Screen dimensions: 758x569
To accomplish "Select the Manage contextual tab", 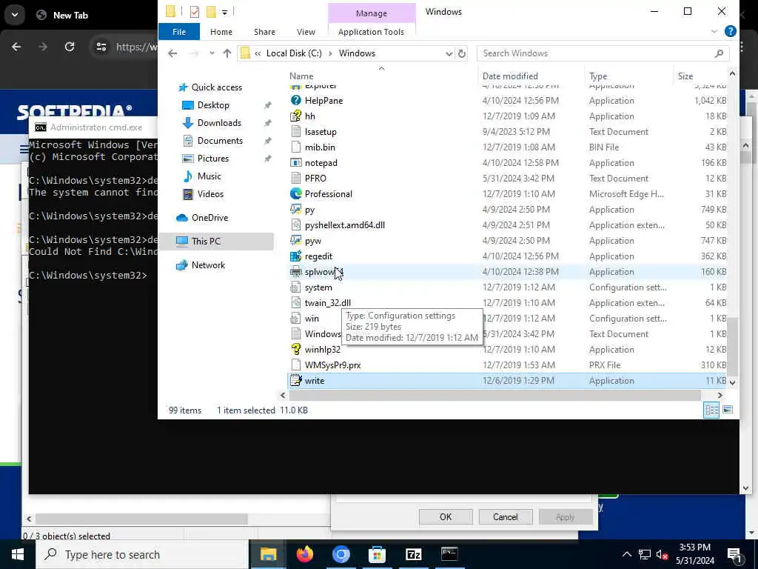I will 372,13.
